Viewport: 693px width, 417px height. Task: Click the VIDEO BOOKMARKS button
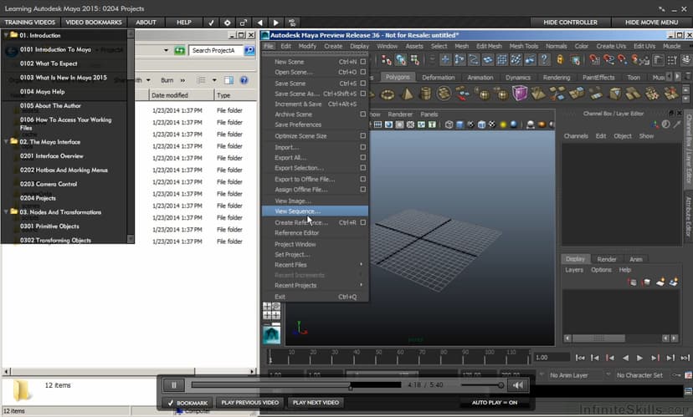94,23
